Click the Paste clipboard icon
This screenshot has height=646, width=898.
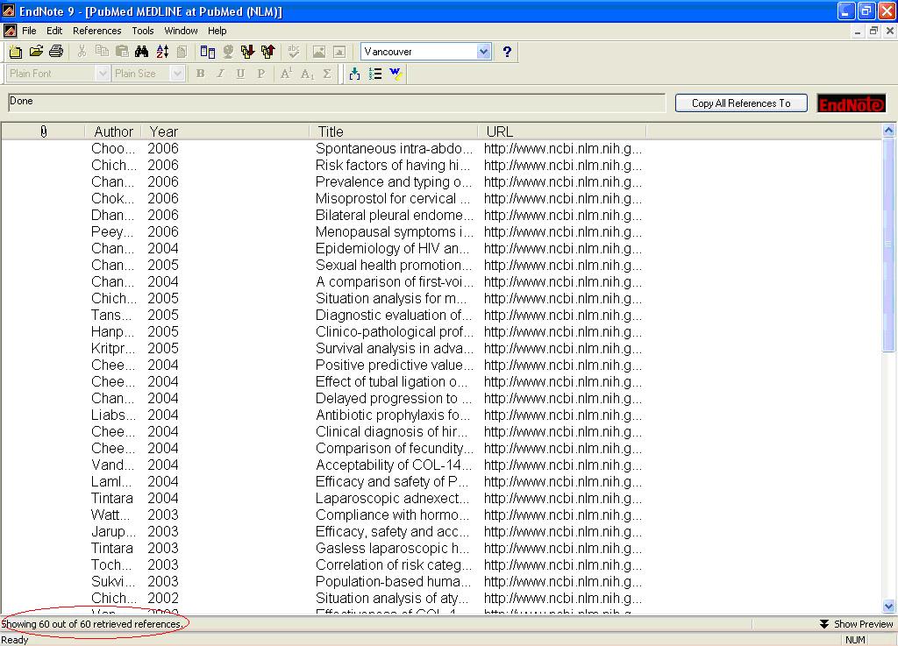pos(122,52)
